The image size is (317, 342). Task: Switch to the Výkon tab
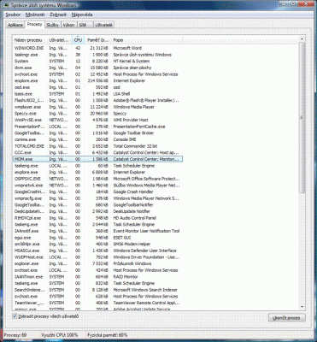69,25
